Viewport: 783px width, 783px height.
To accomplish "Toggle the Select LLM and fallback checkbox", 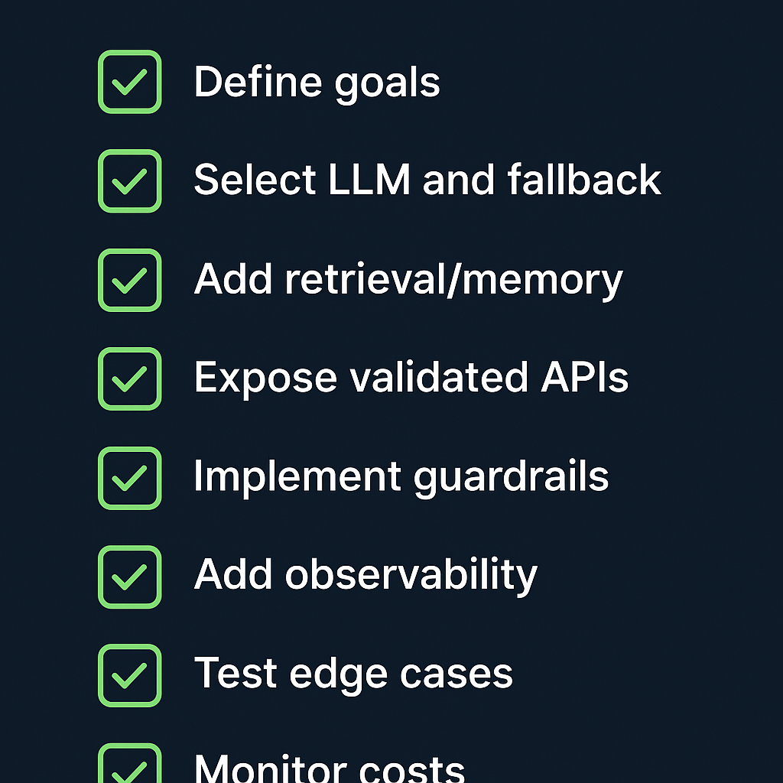I will (x=129, y=181).
